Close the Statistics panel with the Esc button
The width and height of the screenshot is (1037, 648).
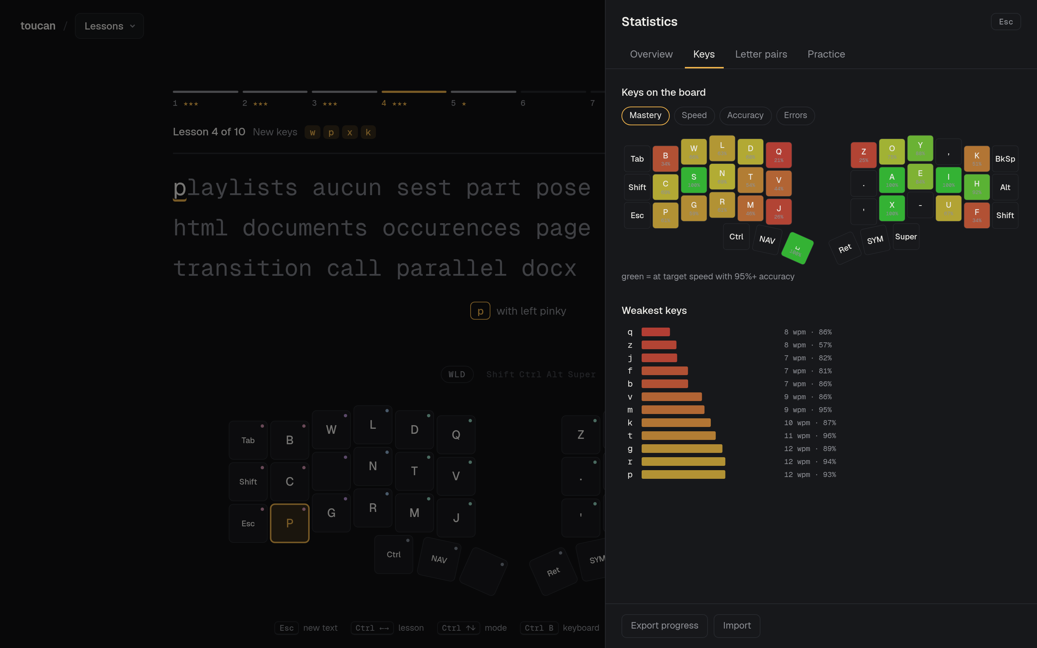coord(1005,22)
